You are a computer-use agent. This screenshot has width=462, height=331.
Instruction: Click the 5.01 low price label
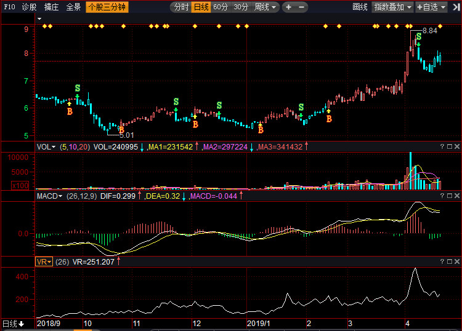[x=127, y=135]
